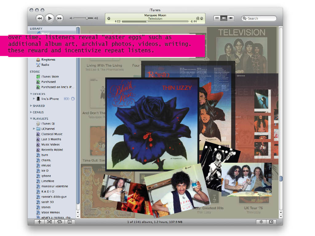Image resolution: width=315 pixels, height=236 pixels.
Task: Click the iPhone battery indicator icon
Action: tap(66, 99)
